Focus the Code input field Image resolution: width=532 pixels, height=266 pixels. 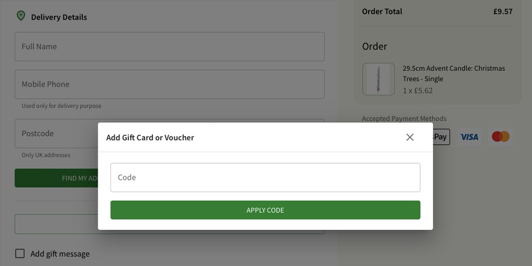point(265,178)
